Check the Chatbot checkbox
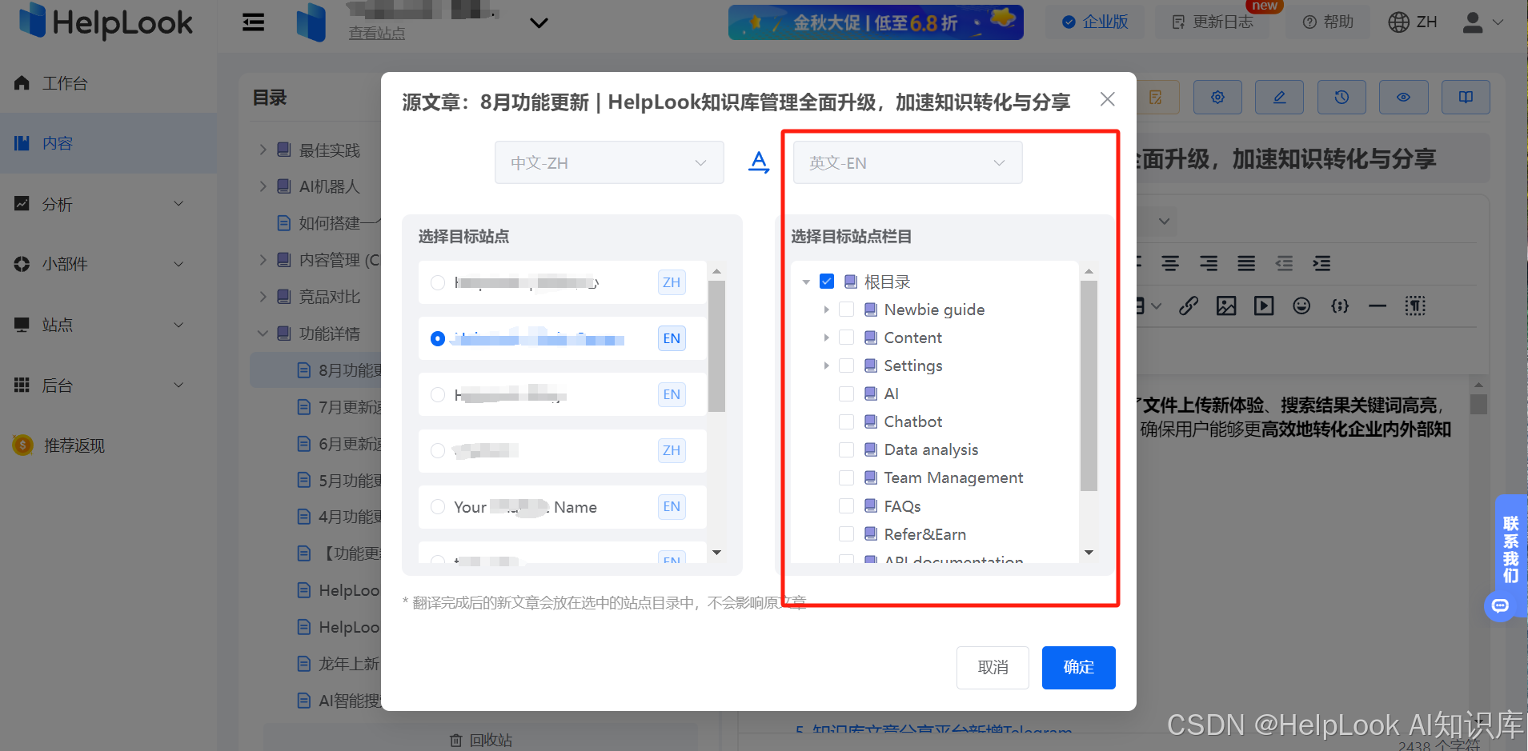 (847, 421)
